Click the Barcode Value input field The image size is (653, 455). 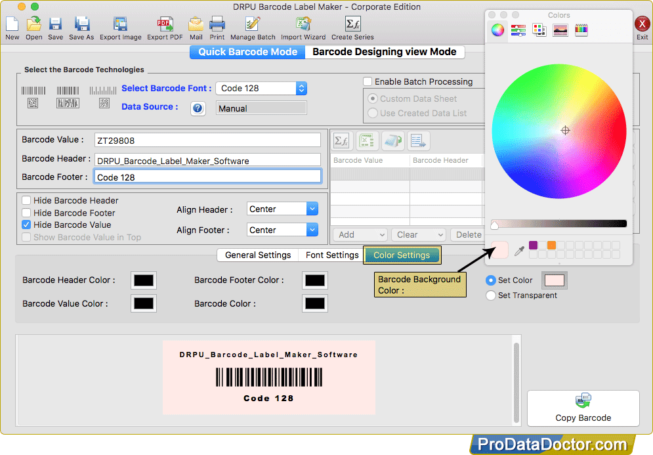tap(207, 140)
